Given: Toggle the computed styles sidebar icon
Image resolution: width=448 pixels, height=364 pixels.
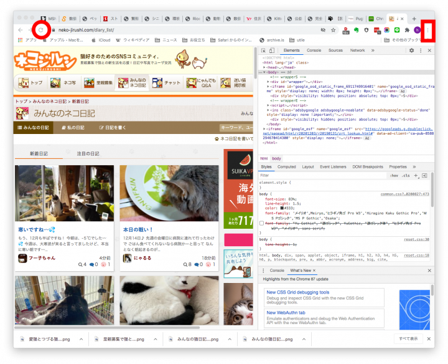Looking at the screenshot, I should click(424, 175).
